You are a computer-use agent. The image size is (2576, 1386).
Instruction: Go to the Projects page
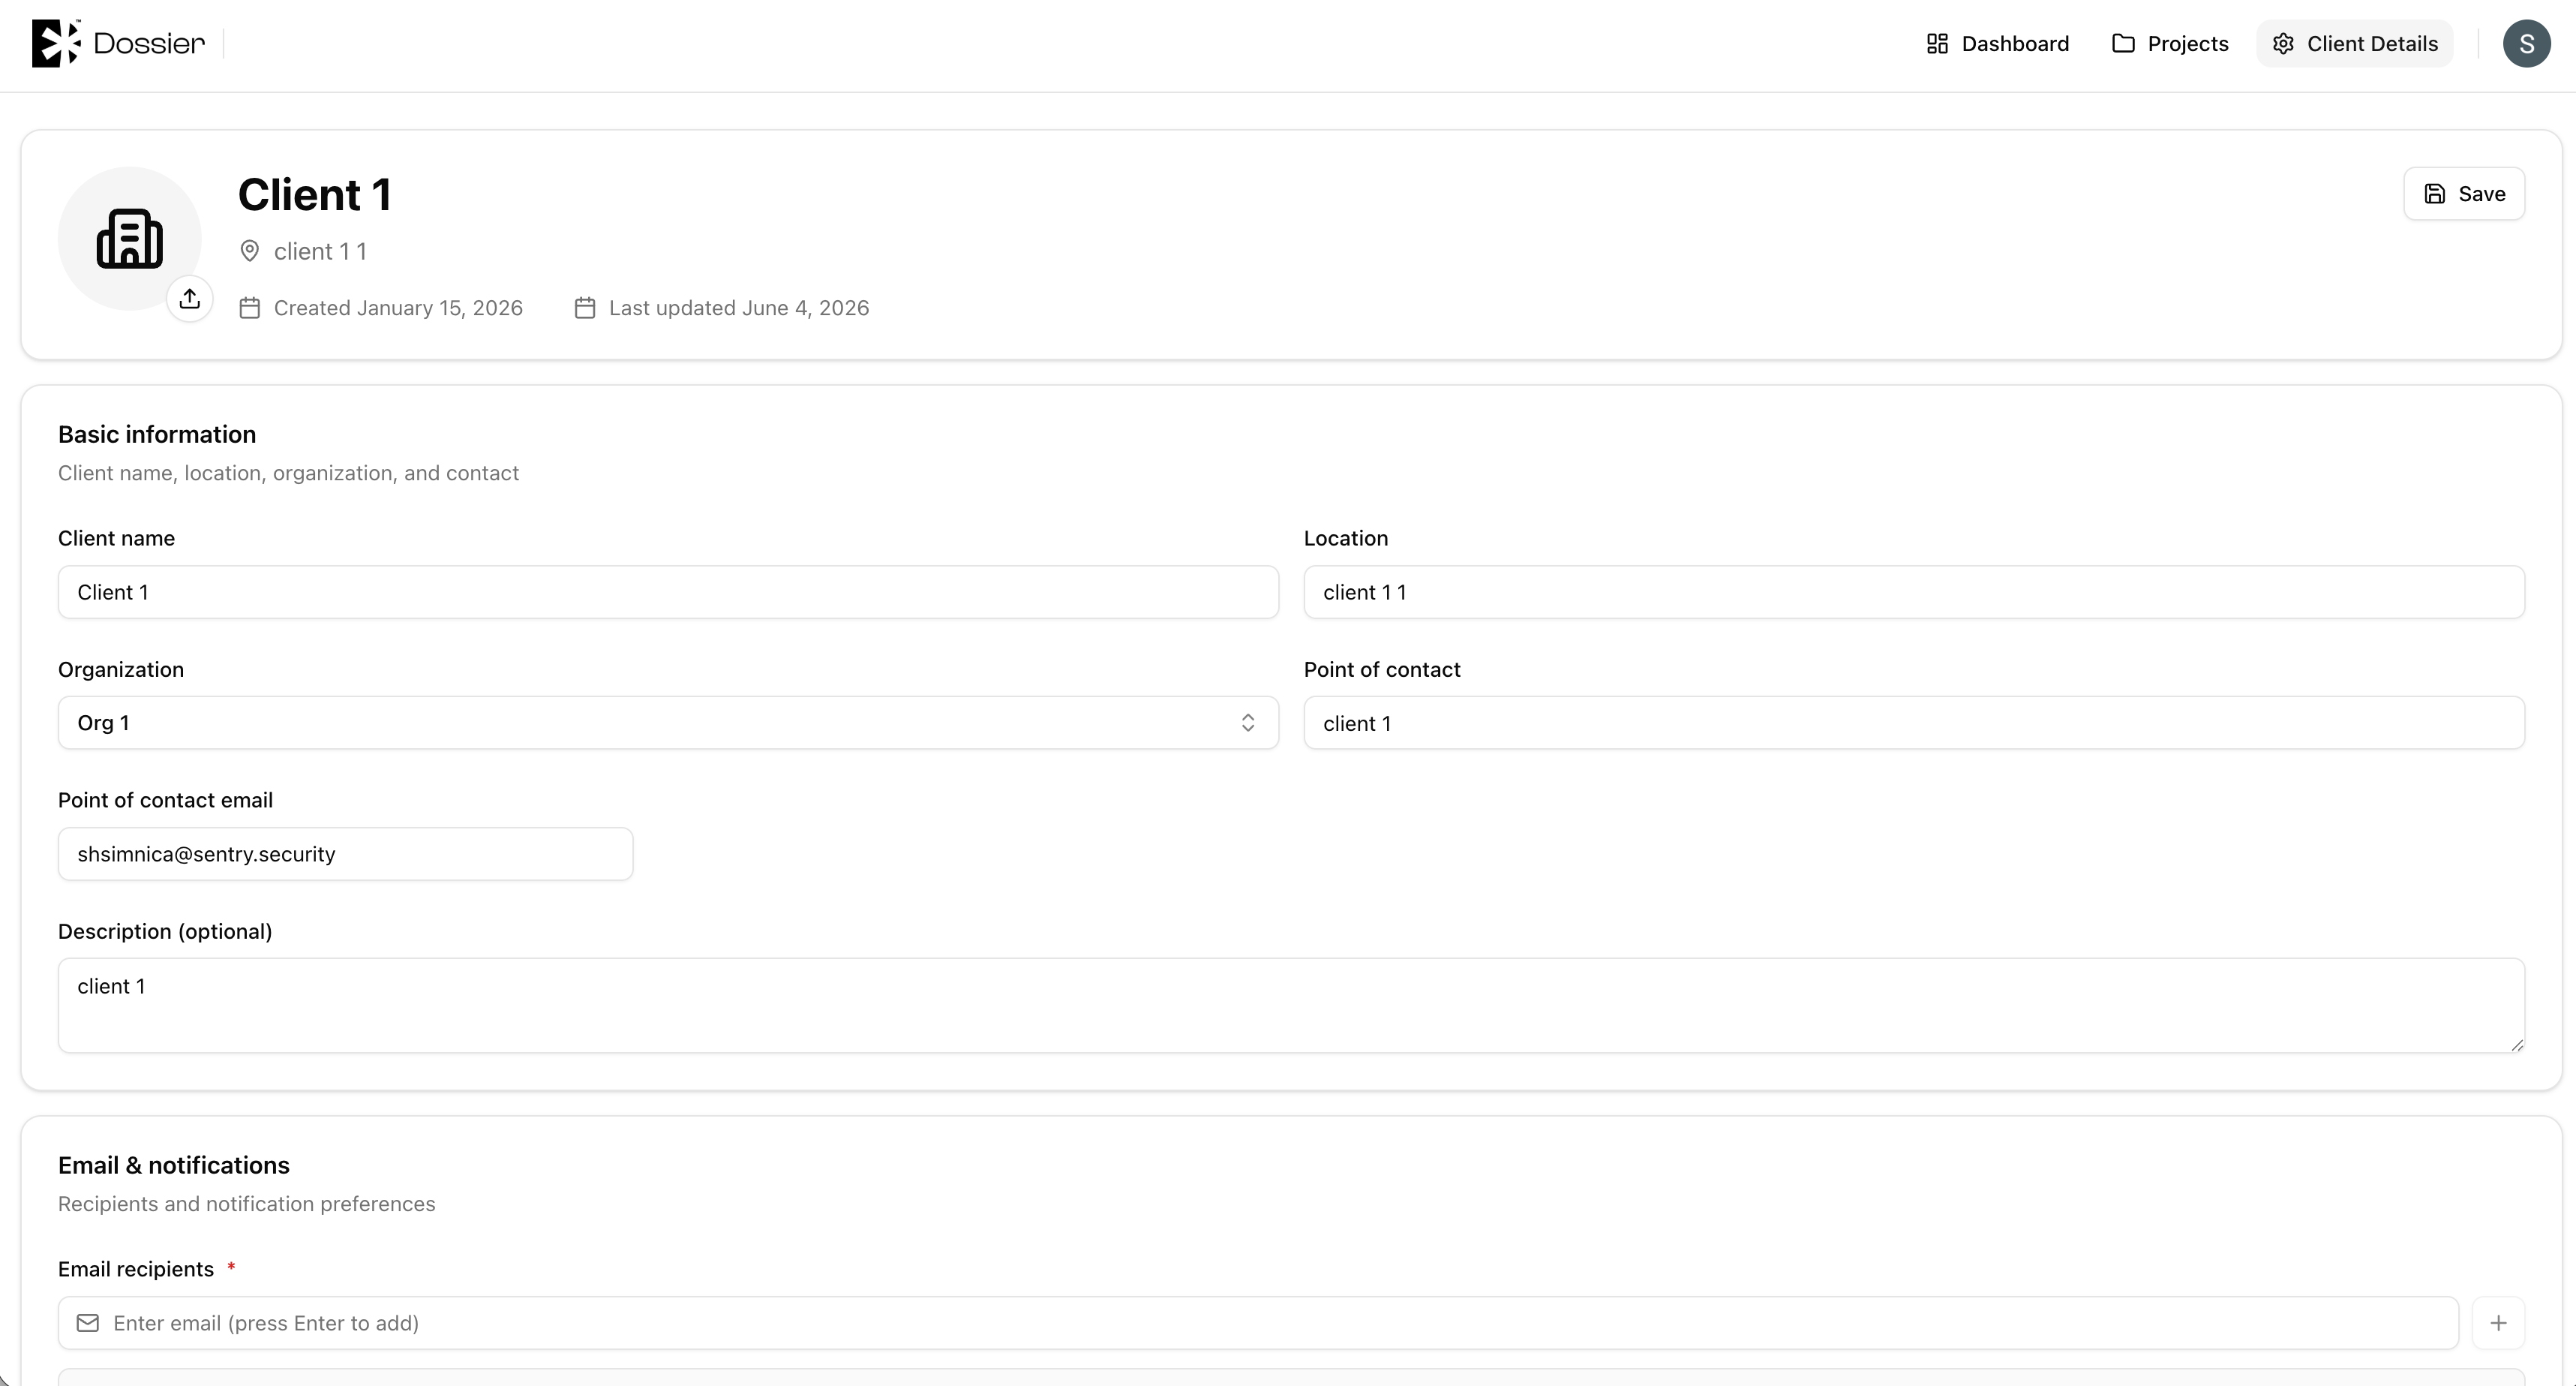pos(2170,44)
